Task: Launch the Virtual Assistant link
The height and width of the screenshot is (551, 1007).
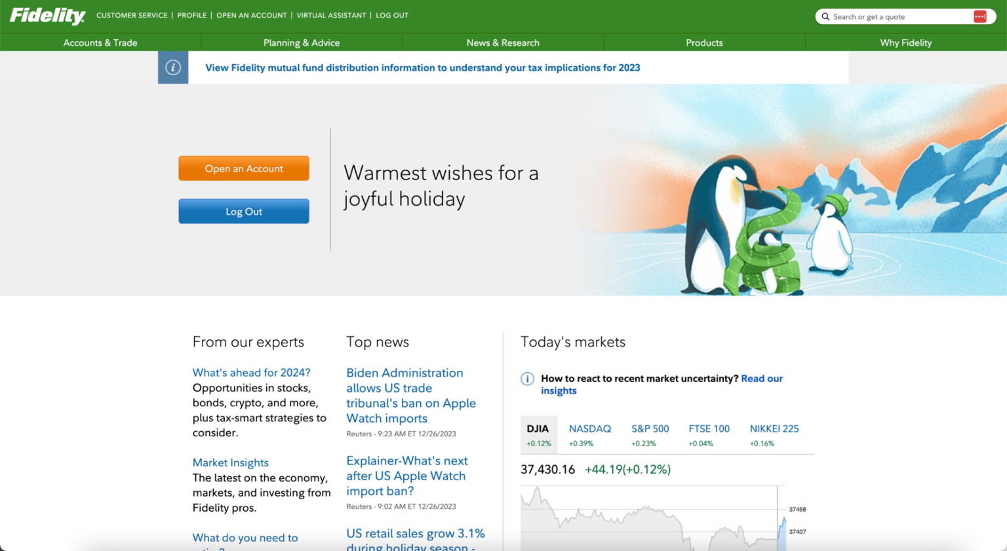Action: (331, 15)
